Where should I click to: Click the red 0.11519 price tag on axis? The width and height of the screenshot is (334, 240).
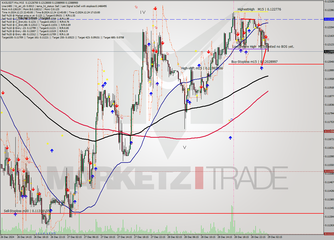pyautogui.click(x=329, y=171)
